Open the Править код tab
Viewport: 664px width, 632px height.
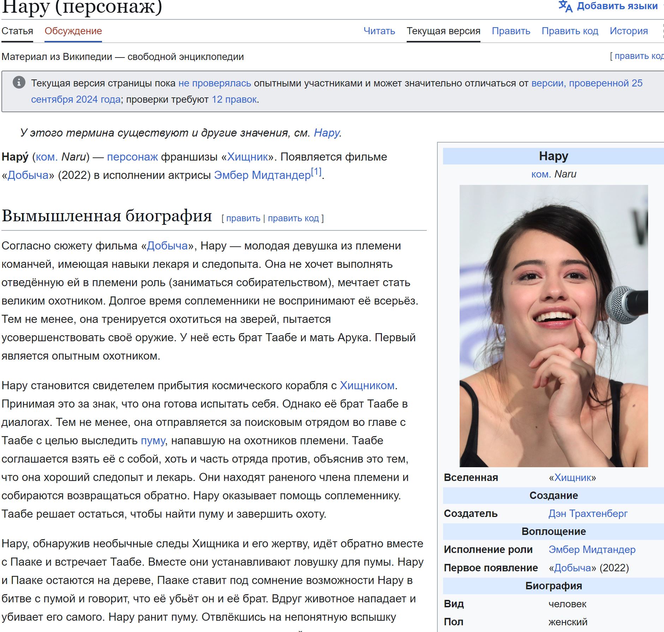click(570, 31)
